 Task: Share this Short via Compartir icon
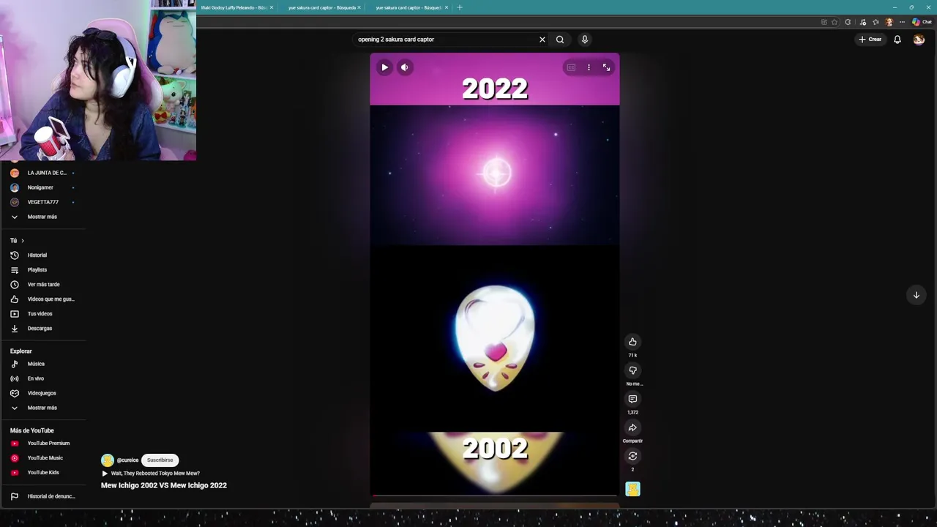pos(632,427)
